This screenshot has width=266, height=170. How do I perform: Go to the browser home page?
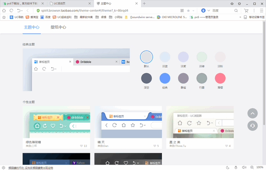[4, 11]
